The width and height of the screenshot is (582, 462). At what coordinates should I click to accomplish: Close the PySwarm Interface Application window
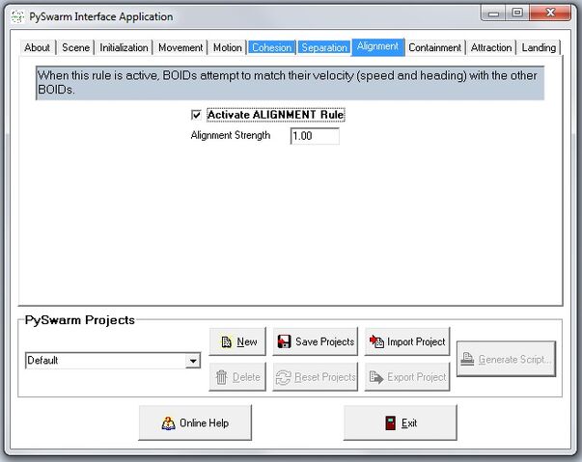[550, 14]
